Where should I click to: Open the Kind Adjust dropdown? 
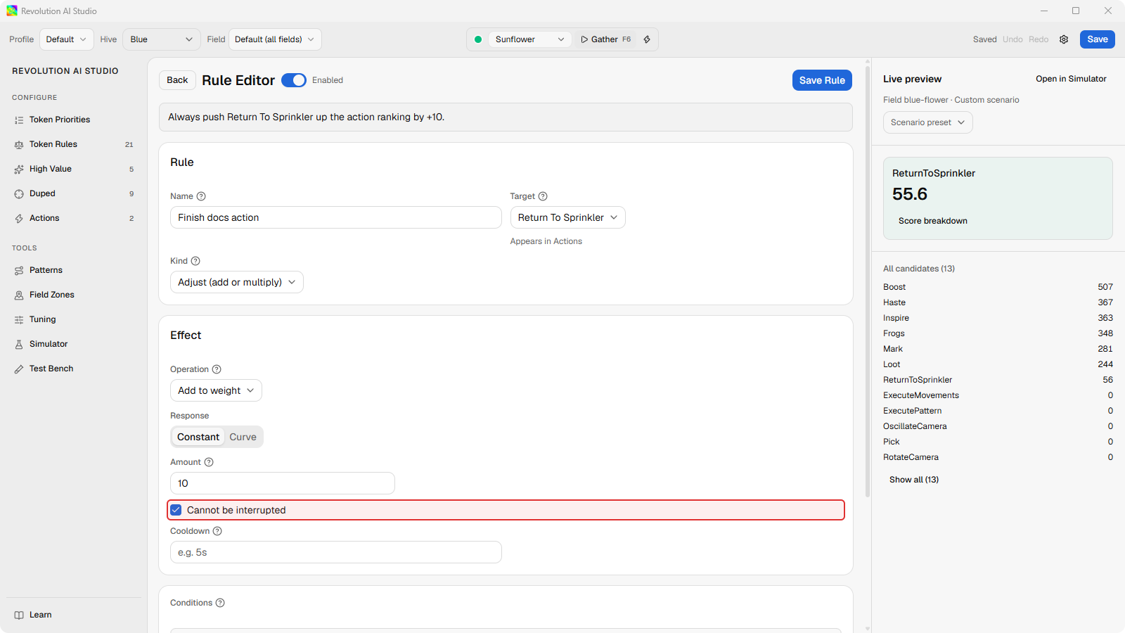pyautogui.click(x=237, y=282)
